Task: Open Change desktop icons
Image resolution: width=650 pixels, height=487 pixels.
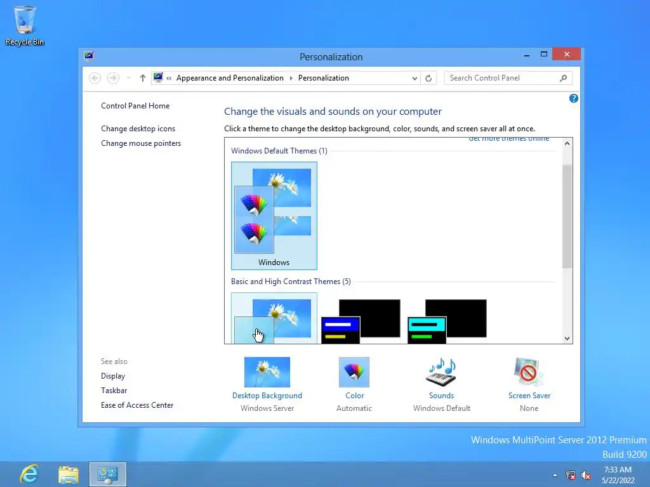Action: point(138,128)
